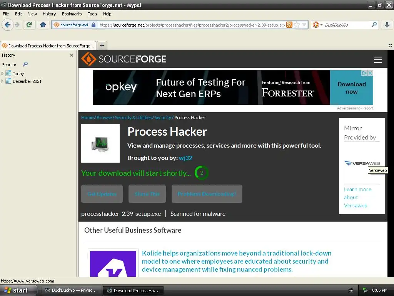Click the address bar URL
The height and width of the screenshot is (296, 394).
click(192, 25)
